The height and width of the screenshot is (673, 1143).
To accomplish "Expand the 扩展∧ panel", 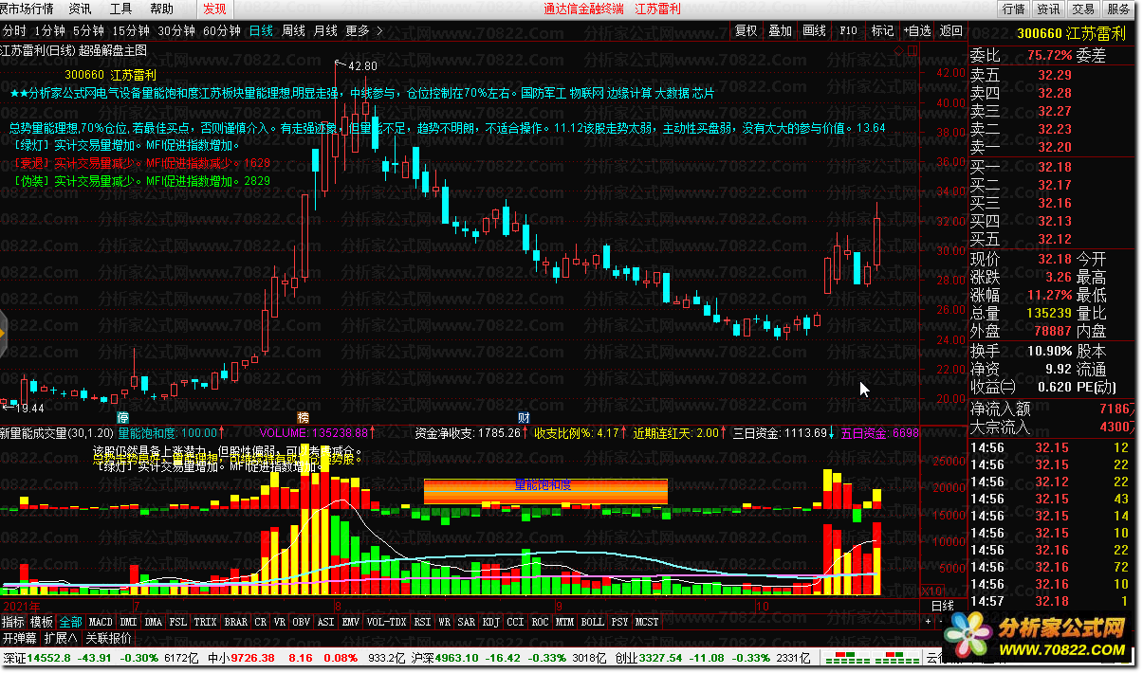I will (61, 638).
